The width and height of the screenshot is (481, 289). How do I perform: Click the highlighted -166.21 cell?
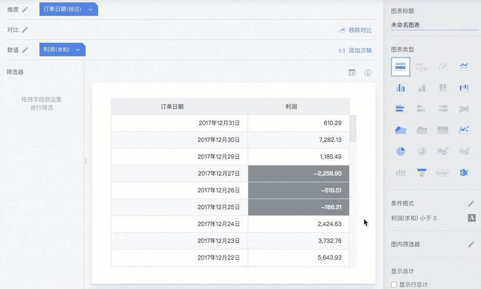point(299,207)
